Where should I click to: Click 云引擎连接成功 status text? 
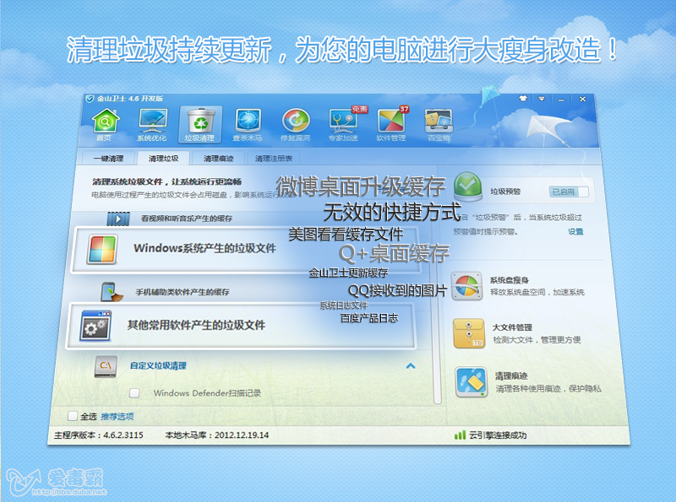point(498,435)
